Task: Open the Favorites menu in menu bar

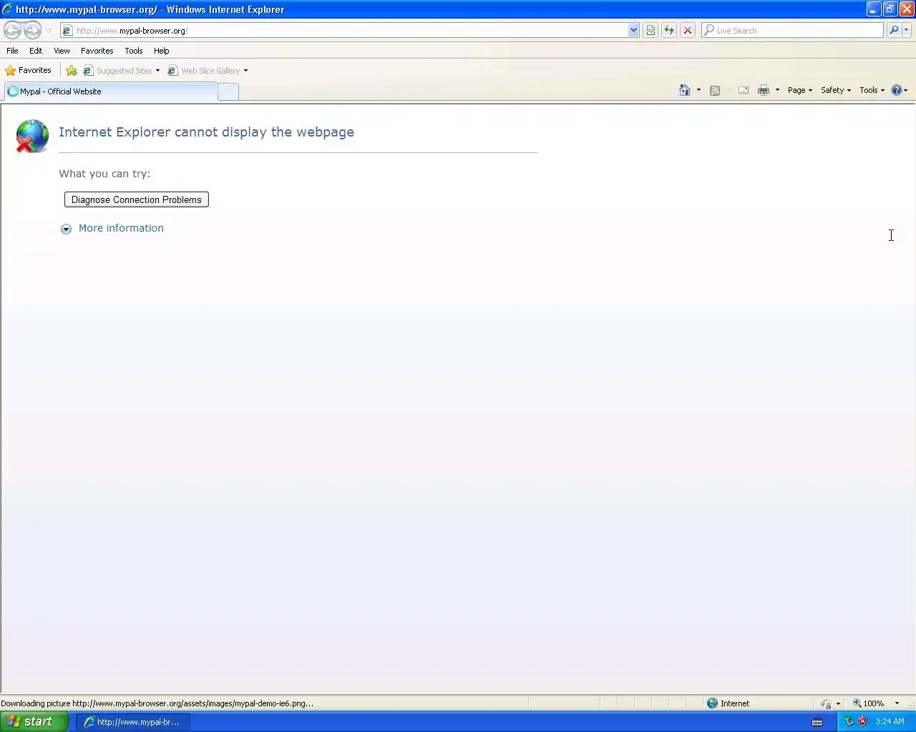Action: (97, 51)
